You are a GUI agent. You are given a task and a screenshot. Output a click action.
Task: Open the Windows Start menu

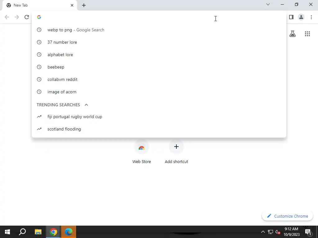click(x=7, y=232)
